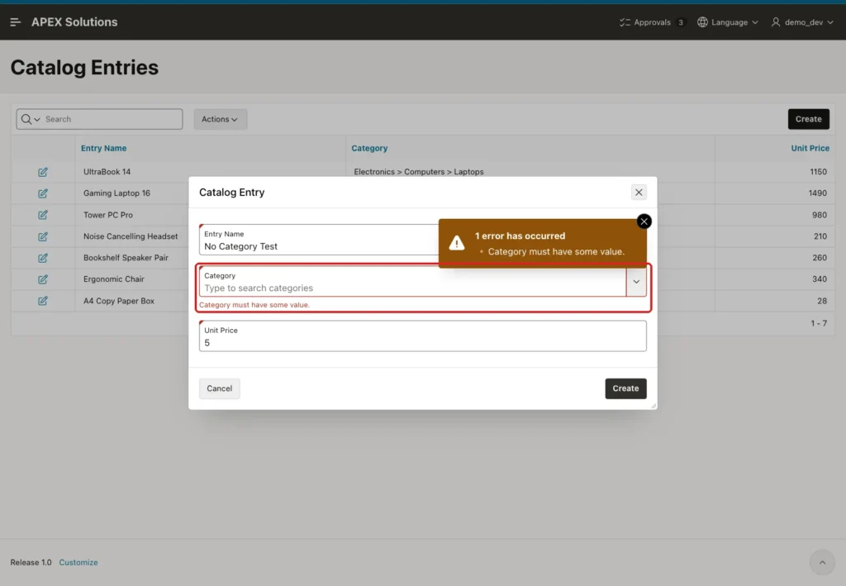Open the Customize link
The image size is (846, 586).
tap(78, 562)
